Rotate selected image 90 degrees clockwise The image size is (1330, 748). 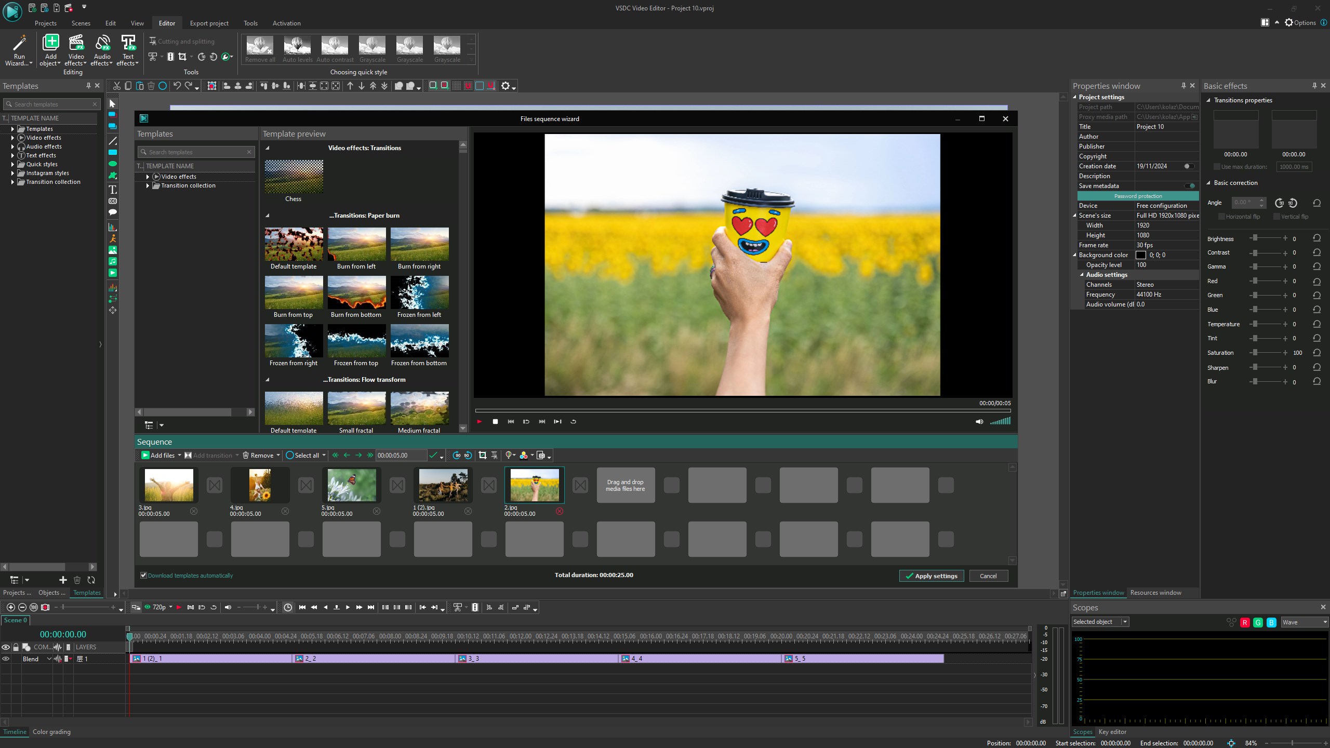pos(201,57)
